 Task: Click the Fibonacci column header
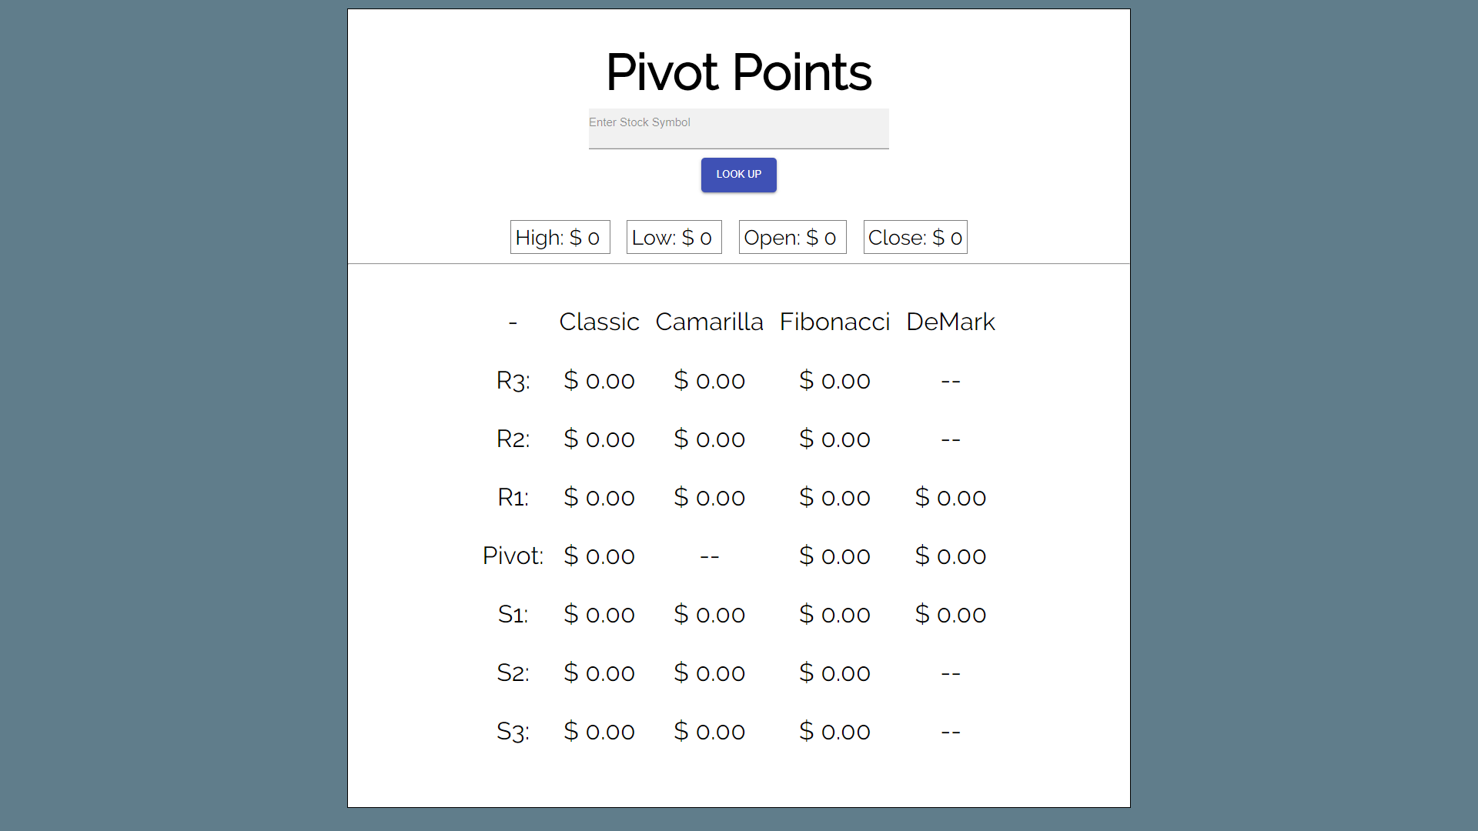click(834, 322)
